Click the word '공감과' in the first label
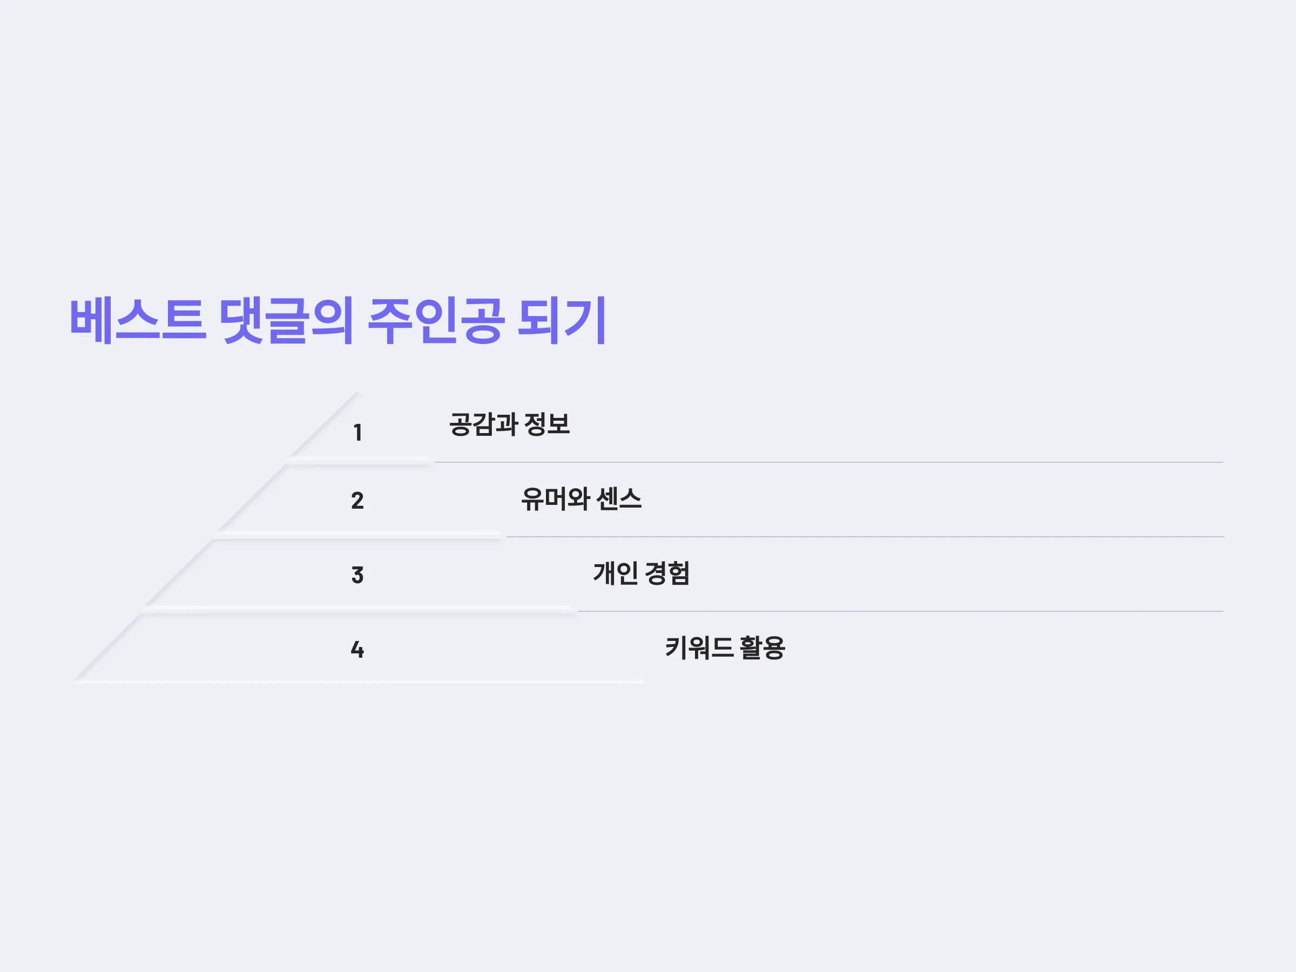Viewport: 1296px width, 972px height. (x=484, y=424)
